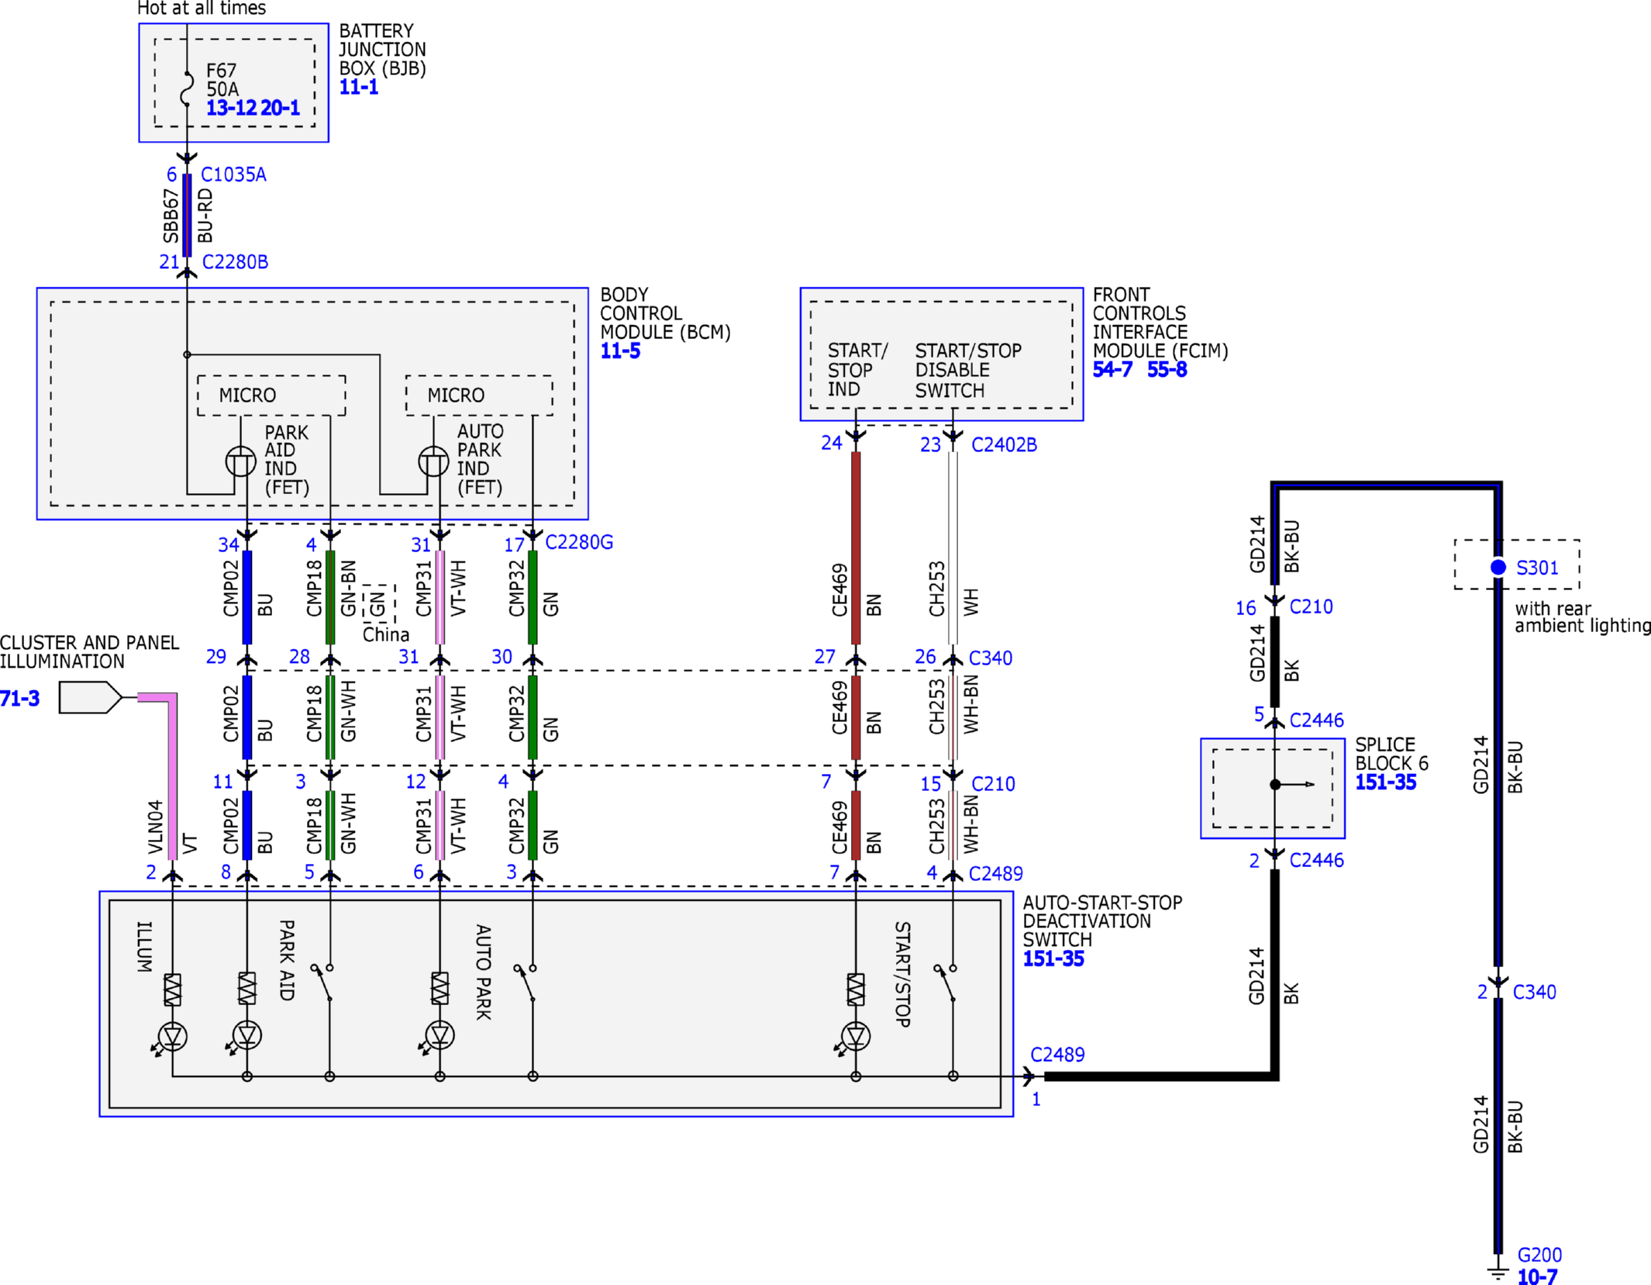This screenshot has height=1285, width=1651.
Task: Click the F67 fuse symbol
Action: tap(187, 89)
